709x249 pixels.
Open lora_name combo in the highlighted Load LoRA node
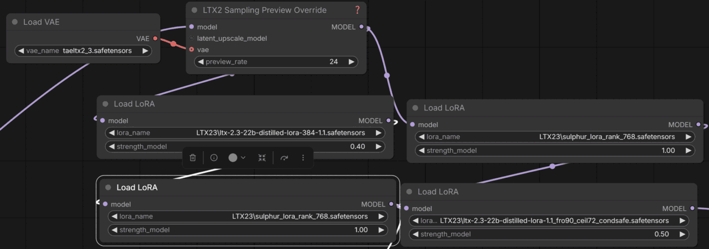click(x=248, y=216)
